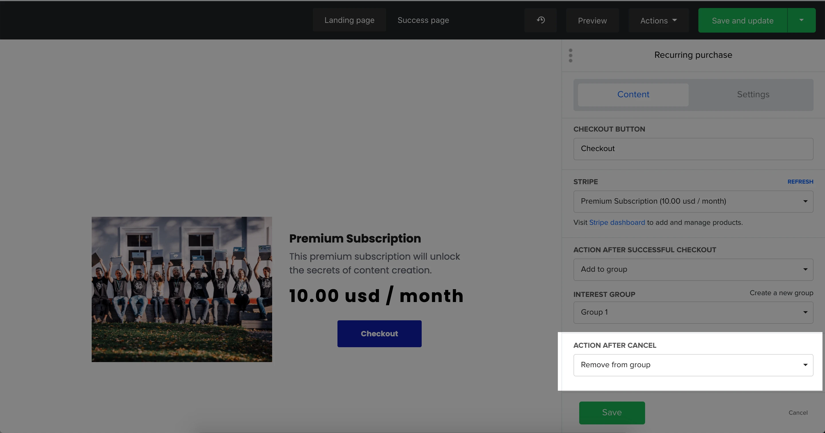Click the three-dot drag handle icon
Screen dimensions: 825x433
coord(570,55)
